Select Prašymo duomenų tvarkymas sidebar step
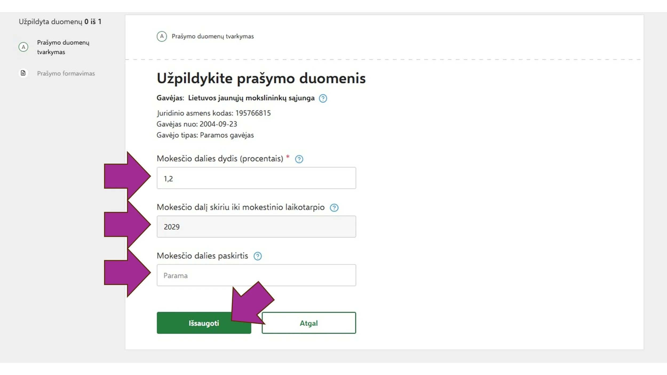Screen dimensions: 667x375 [63, 47]
